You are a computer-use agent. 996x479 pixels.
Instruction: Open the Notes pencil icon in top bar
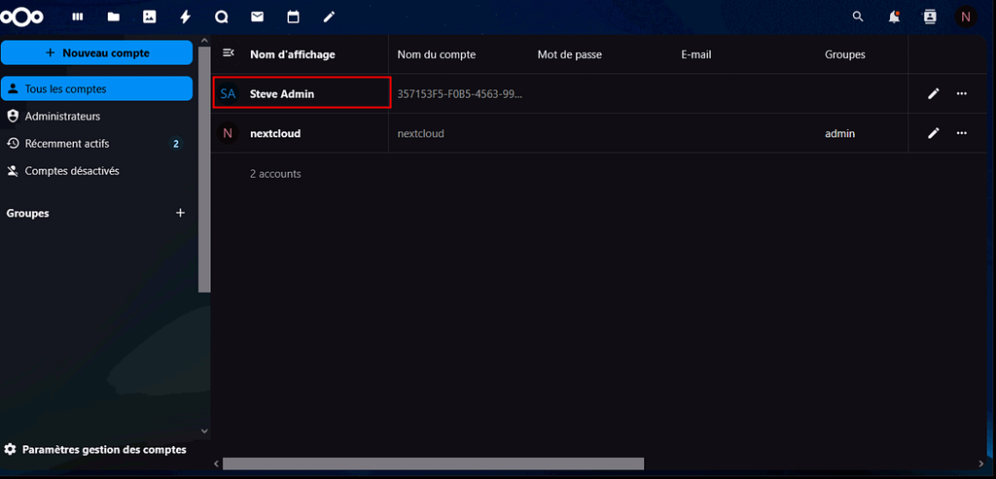point(329,17)
